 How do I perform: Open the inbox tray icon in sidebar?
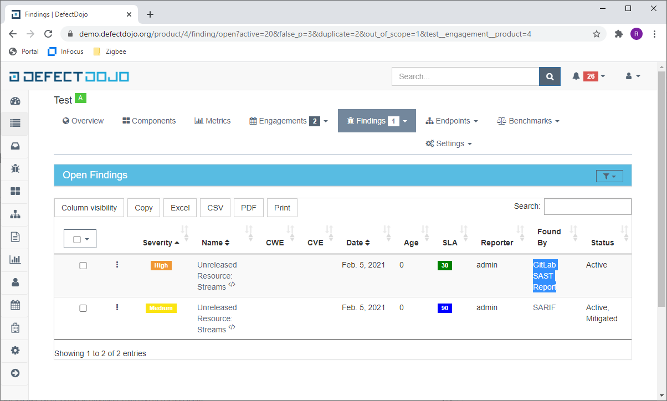point(14,146)
